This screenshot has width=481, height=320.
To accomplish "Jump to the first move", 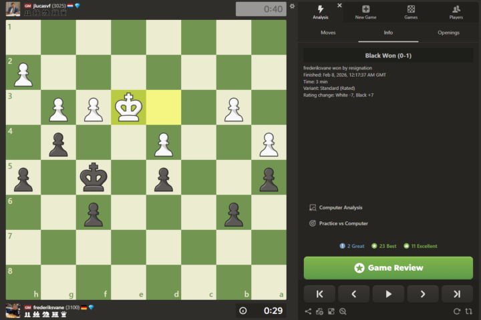I will [x=319, y=294].
